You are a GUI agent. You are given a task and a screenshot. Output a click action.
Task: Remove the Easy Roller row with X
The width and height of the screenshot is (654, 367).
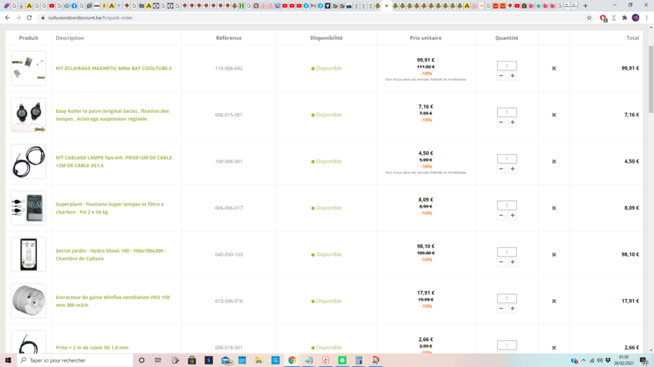[x=554, y=115]
